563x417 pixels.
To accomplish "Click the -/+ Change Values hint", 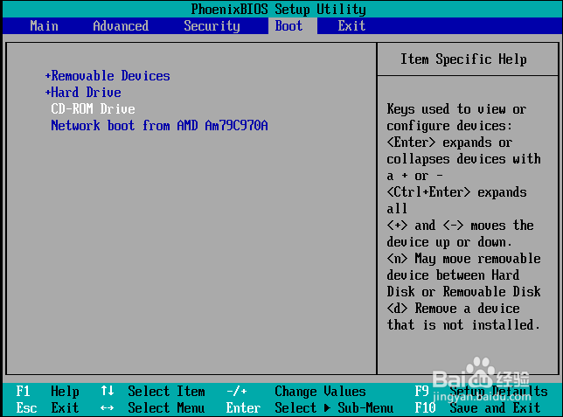I will pyautogui.click(x=295, y=391).
